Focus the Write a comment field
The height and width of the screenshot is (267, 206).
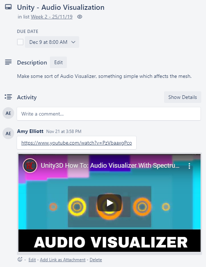coord(109,114)
